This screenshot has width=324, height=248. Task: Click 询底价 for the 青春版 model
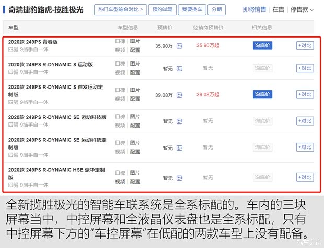263,46
